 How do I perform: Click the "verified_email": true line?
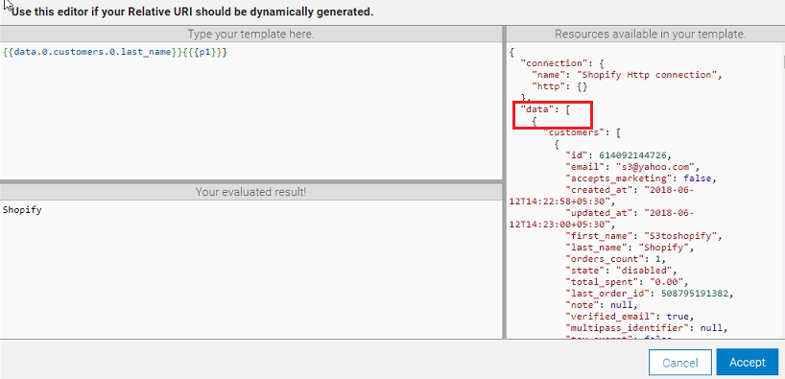pos(630,317)
